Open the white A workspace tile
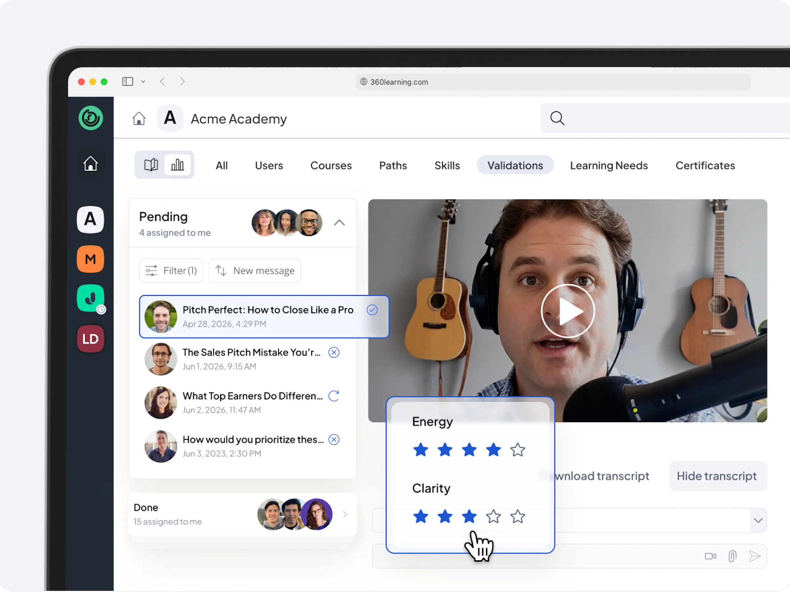 point(90,219)
